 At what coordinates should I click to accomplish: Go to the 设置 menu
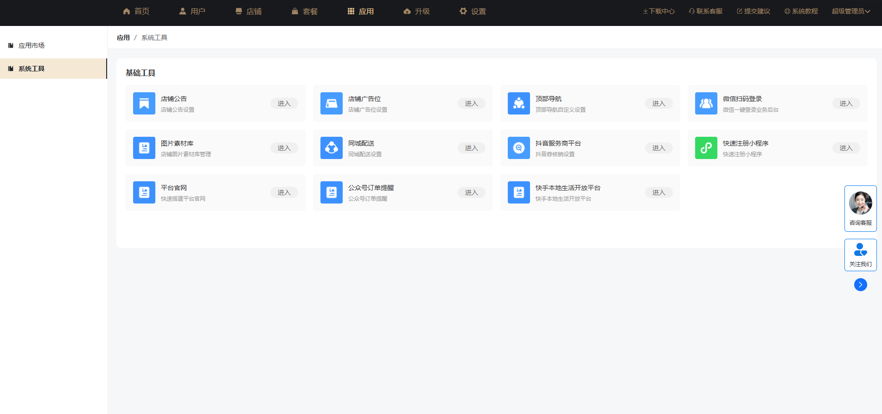click(473, 11)
